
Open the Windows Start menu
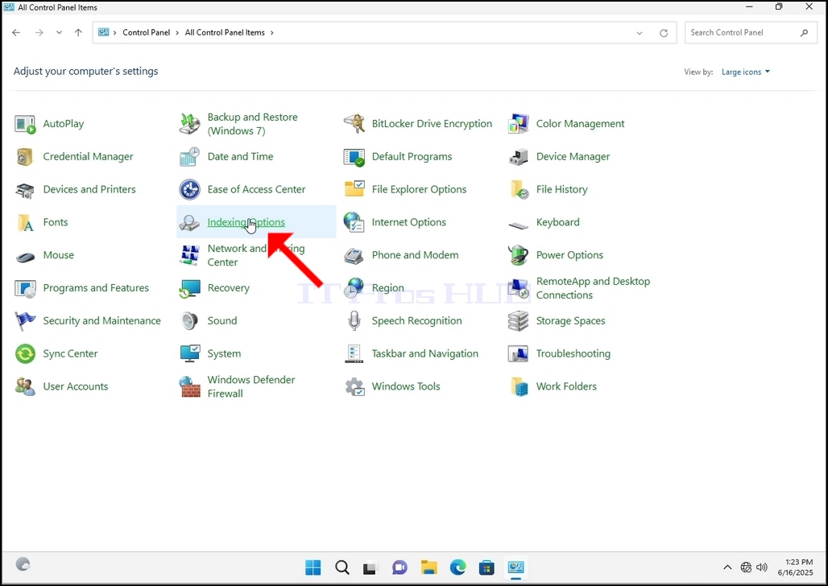[x=313, y=567]
